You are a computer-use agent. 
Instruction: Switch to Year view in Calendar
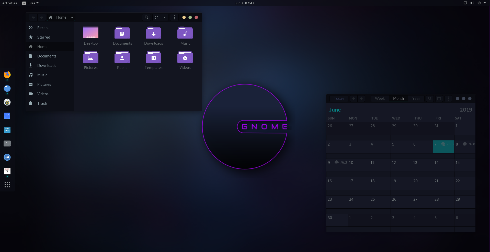pos(416,99)
